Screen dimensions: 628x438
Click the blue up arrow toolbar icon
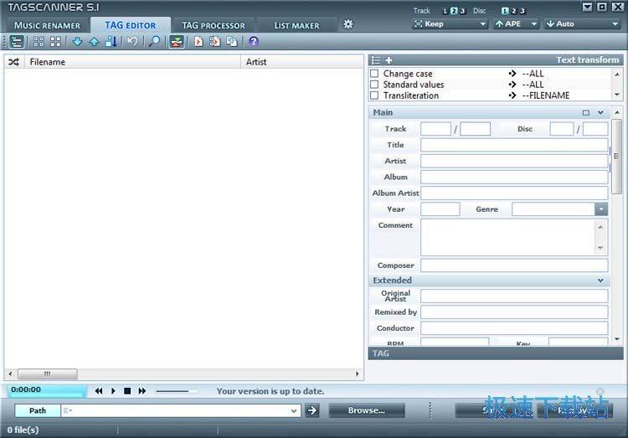click(94, 41)
